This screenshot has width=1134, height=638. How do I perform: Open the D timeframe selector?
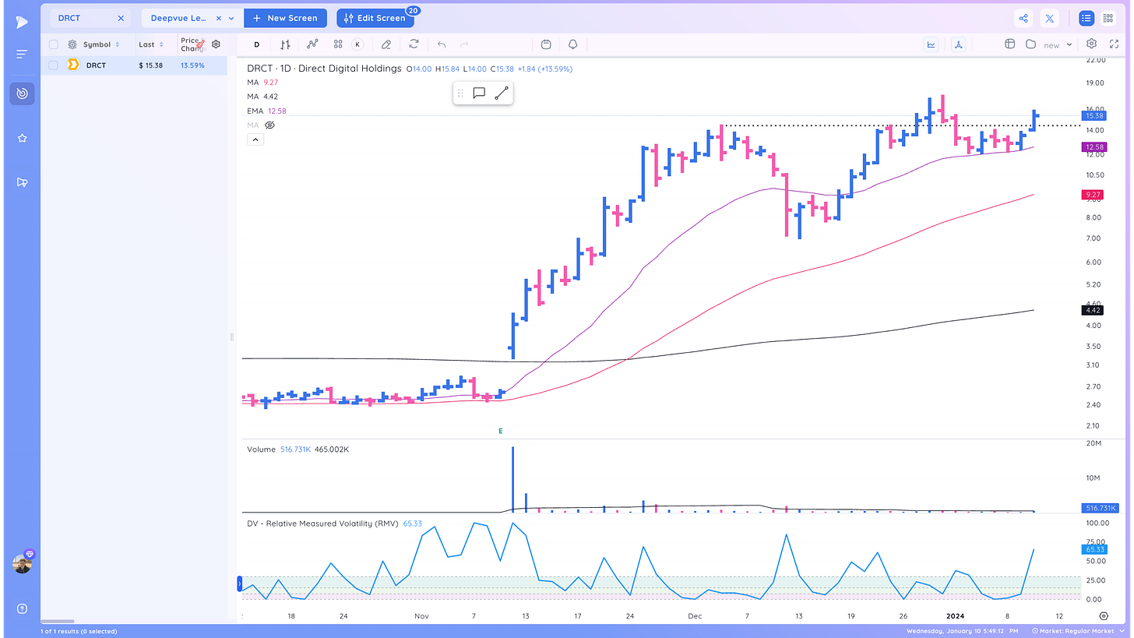click(257, 44)
